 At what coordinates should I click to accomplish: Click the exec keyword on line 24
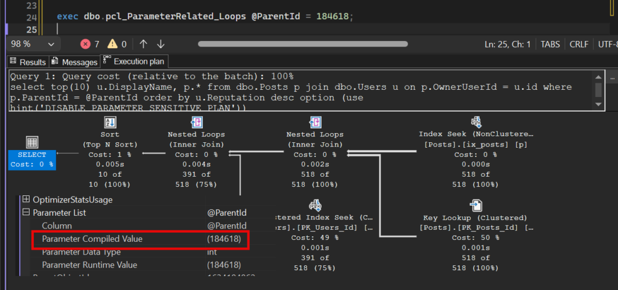click(x=68, y=16)
